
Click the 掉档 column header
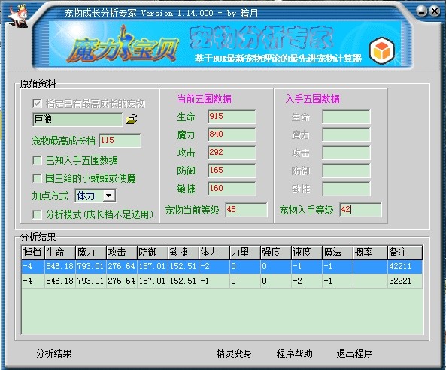pos(33,253)
